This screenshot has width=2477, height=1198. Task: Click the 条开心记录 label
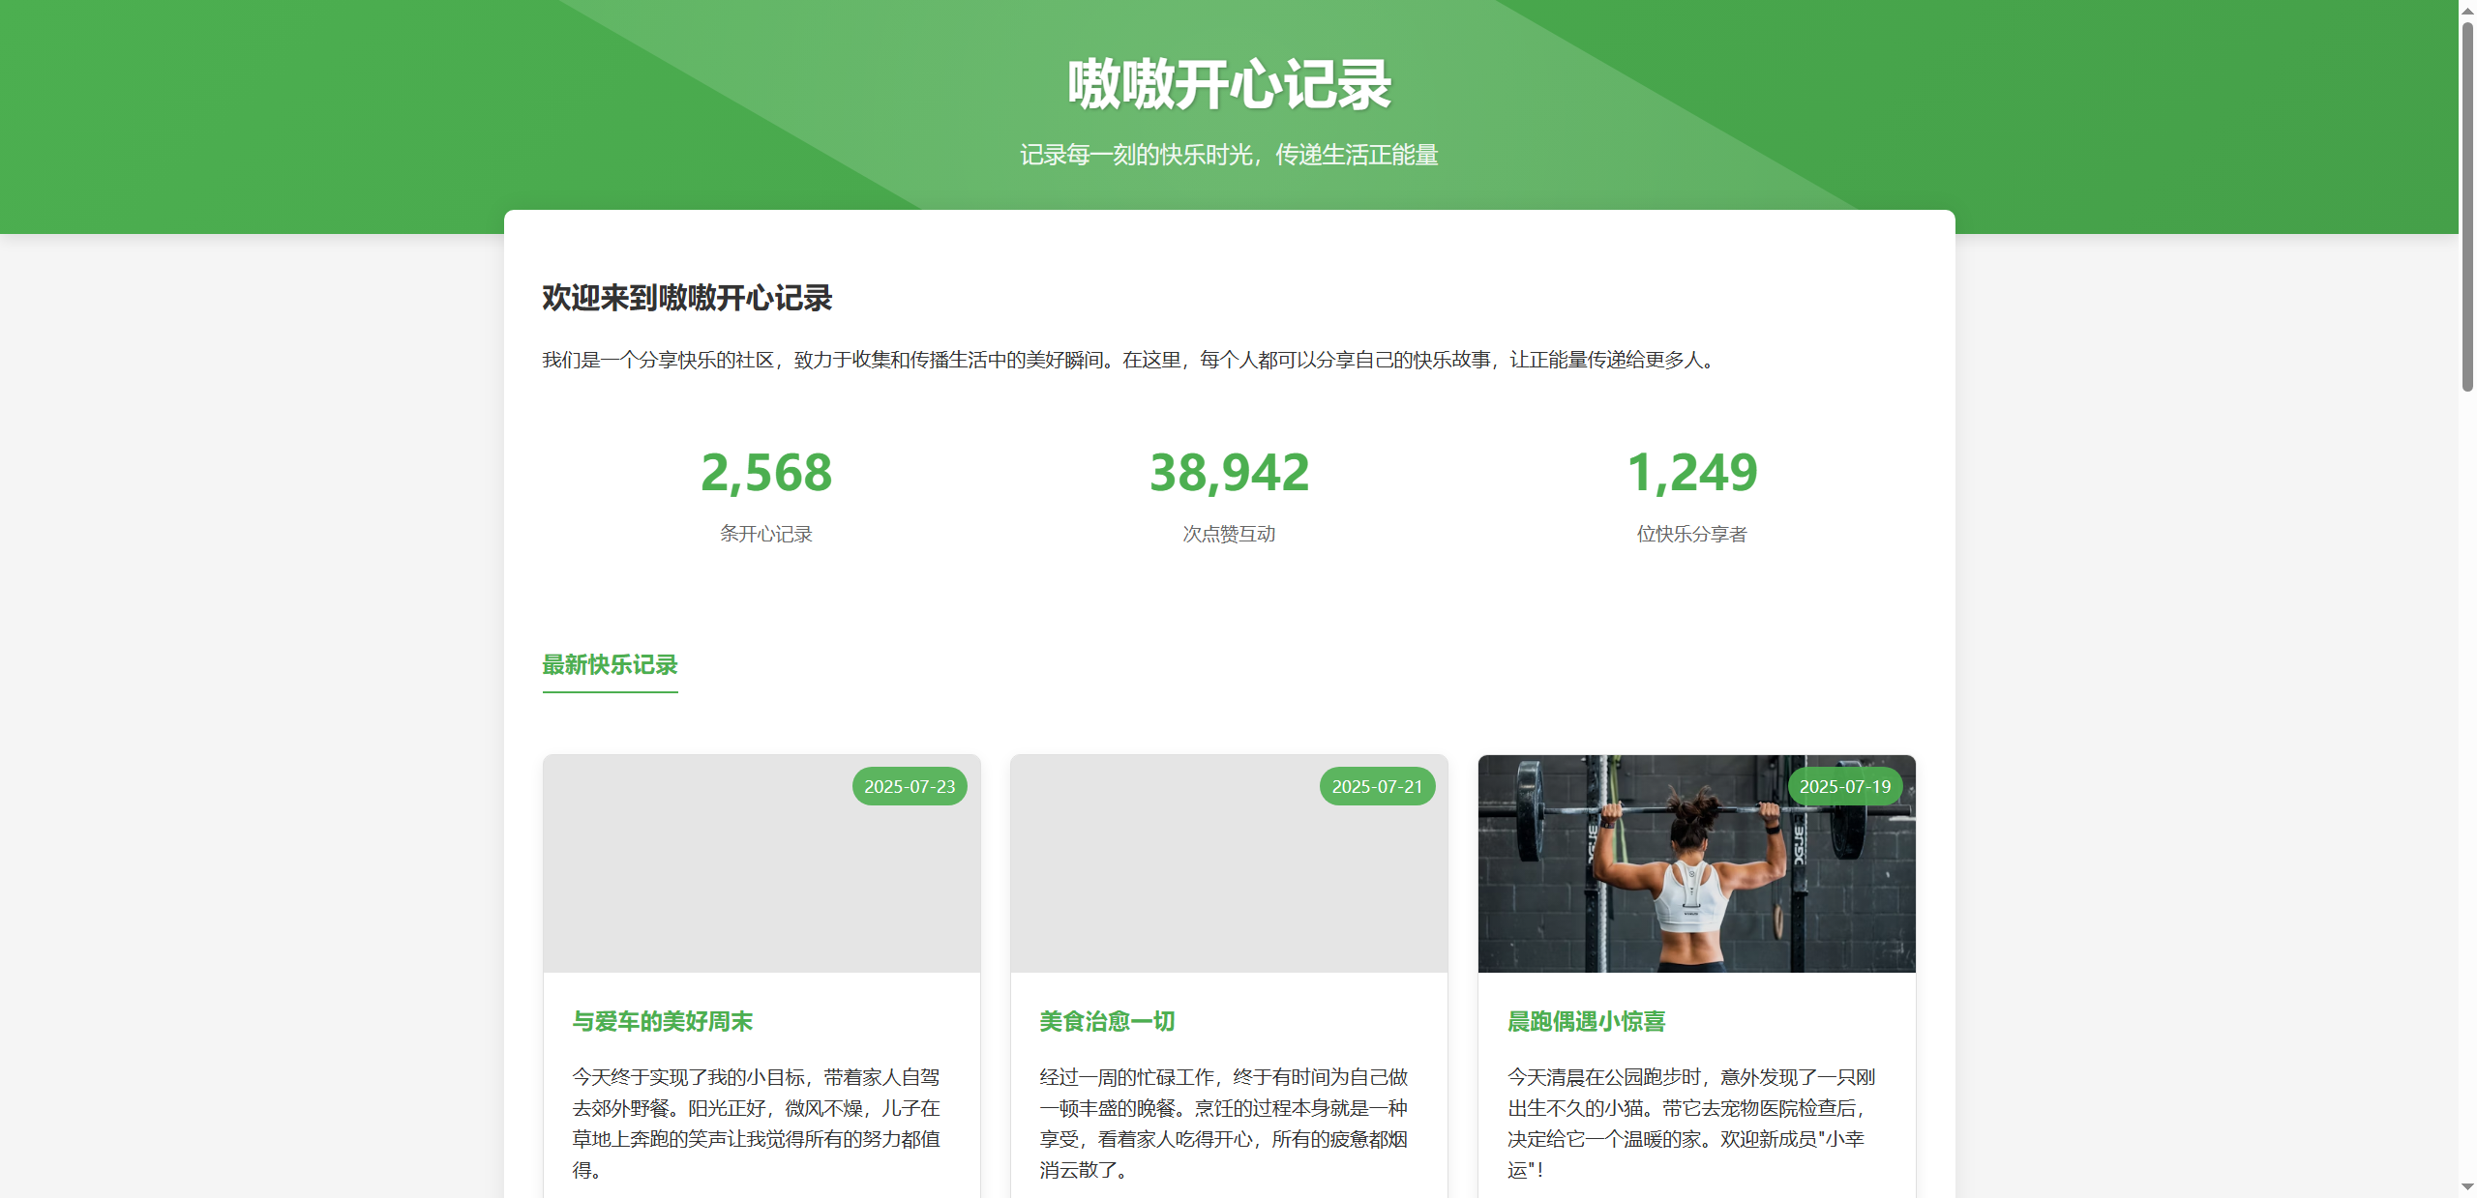point(765,534)
